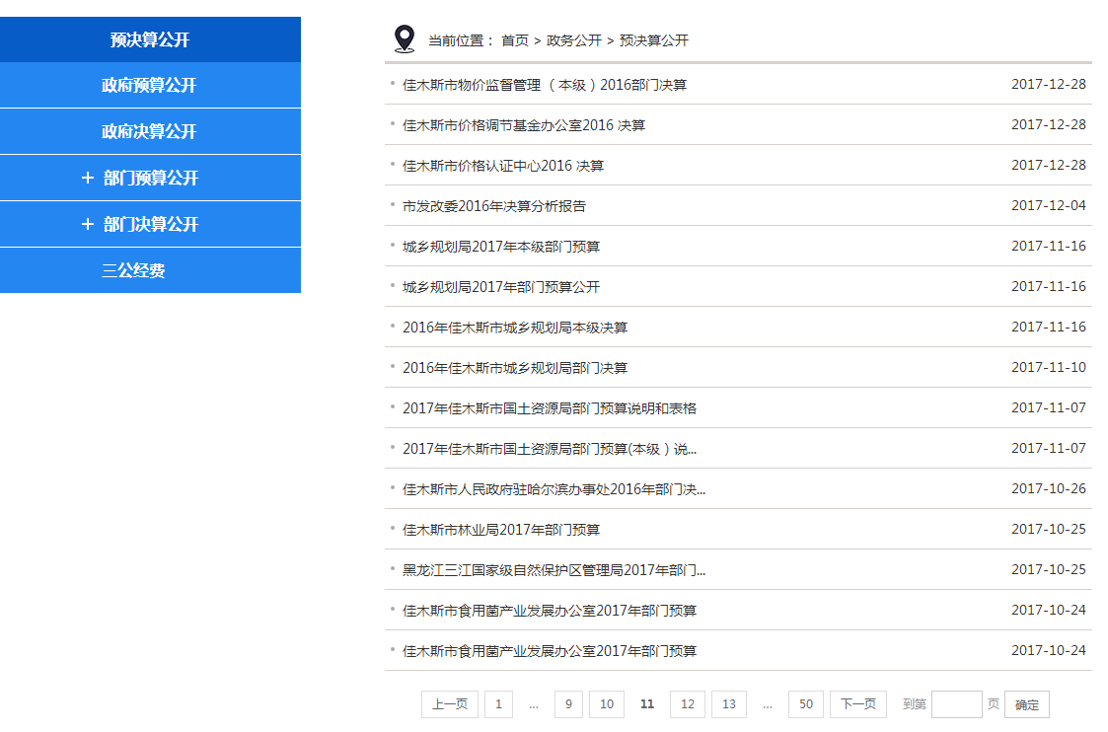This screenshot has height=732, width=1108.
Task: Go to 首页 in breadcrumb
Action: pyautogui.click(x=514, y=40)
